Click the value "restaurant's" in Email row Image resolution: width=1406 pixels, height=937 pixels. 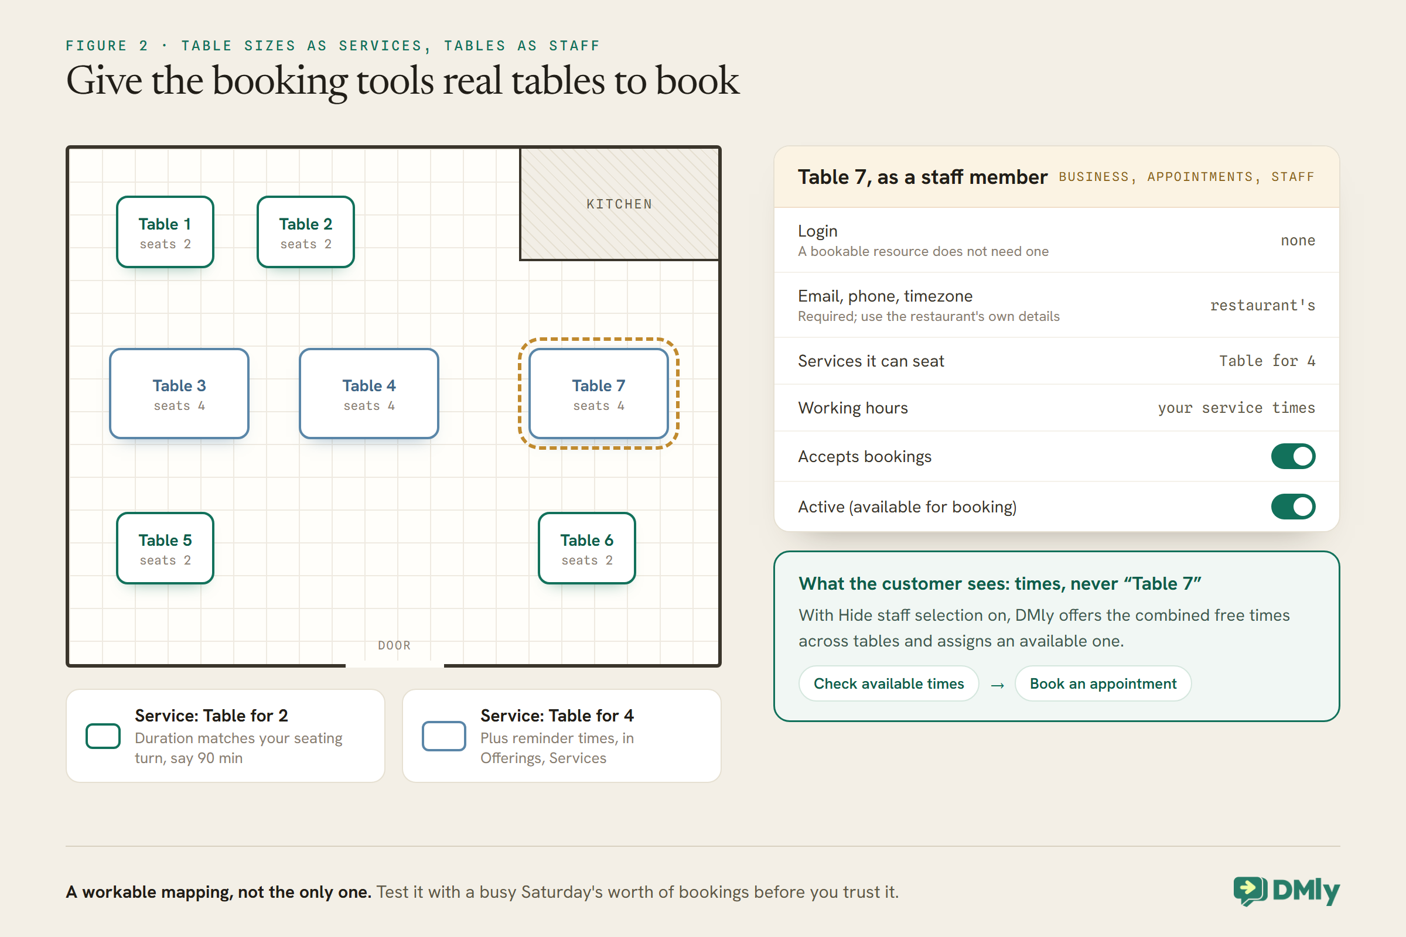pos(1262,305)
